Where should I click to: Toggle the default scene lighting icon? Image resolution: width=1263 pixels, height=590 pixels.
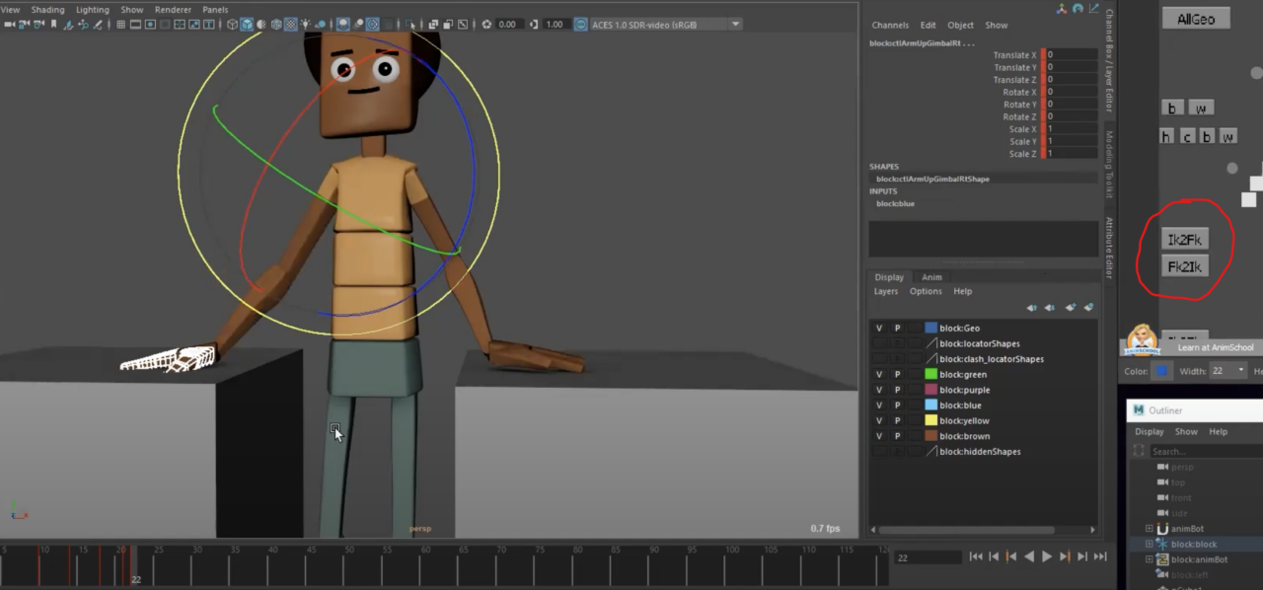pos(305,25)
